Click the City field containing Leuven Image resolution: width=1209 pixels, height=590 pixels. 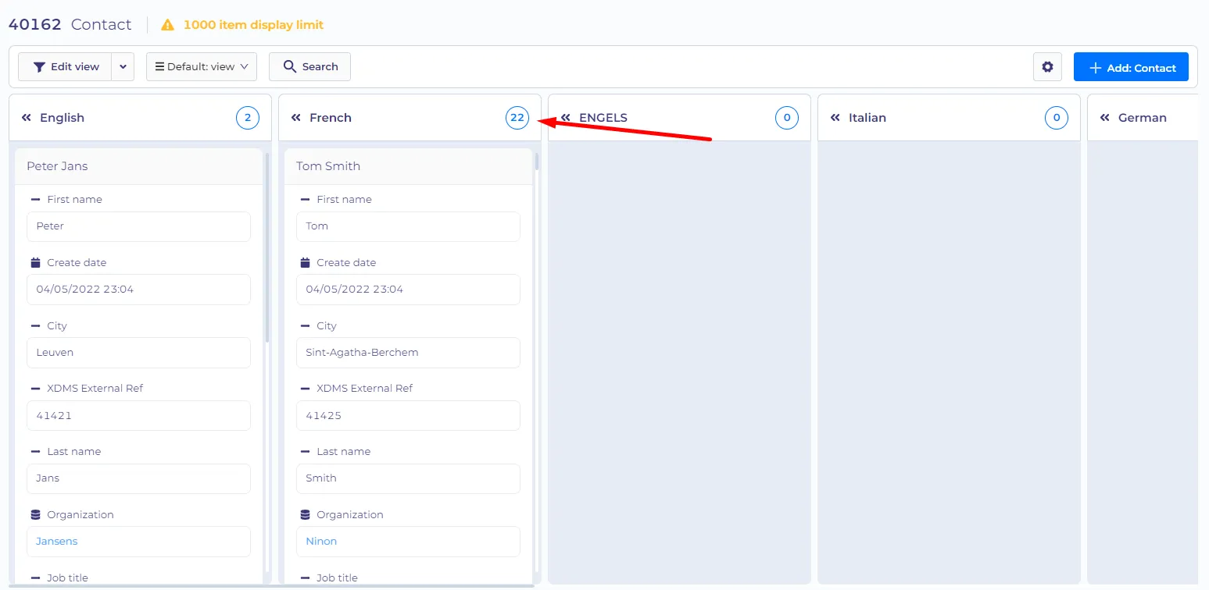(x=138, y=352)
